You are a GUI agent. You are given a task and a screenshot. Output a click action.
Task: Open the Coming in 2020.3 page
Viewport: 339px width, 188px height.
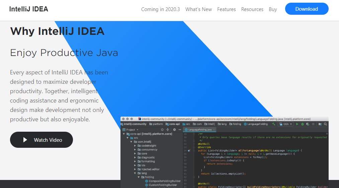[160, 9]
